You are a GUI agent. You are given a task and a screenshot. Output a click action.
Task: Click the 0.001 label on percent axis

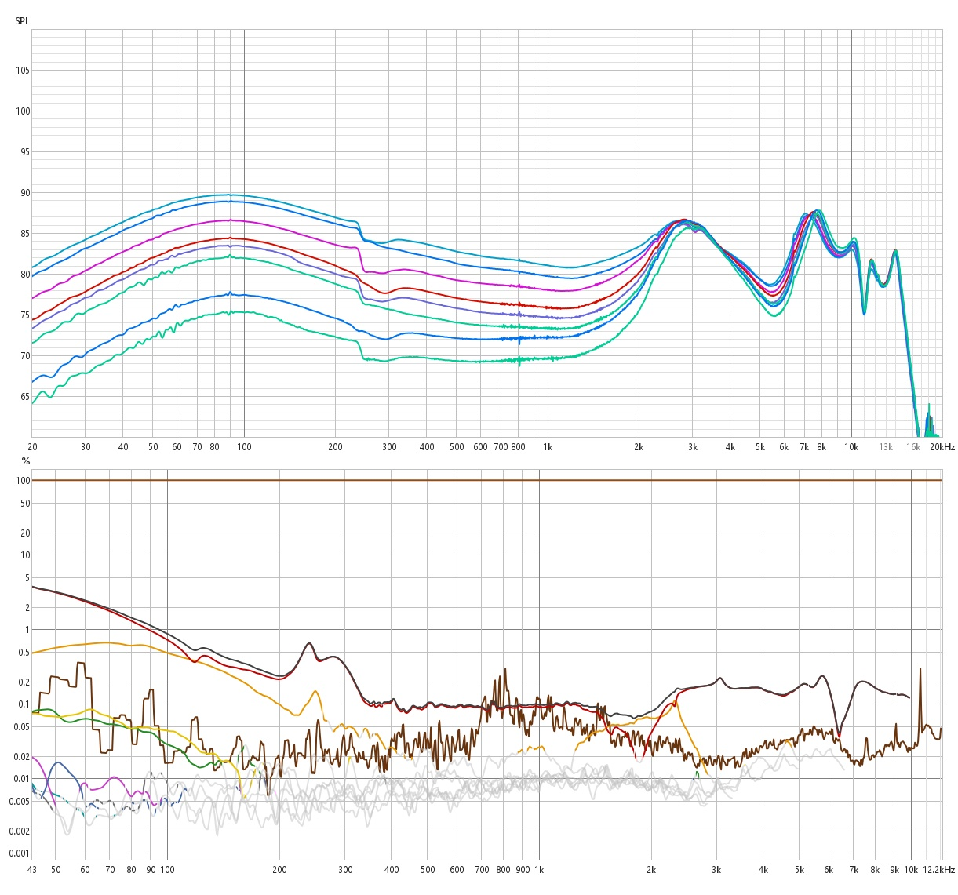[x=19, y=853]
